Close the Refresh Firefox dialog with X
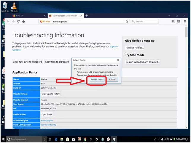191x143 pixels. pyautogui.click(x=118, y=60)
